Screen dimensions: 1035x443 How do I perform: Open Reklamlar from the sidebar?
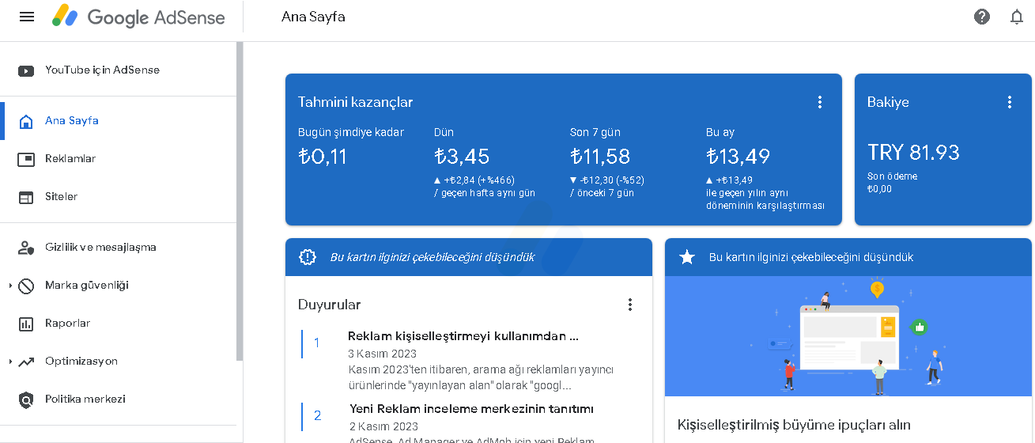70,159
